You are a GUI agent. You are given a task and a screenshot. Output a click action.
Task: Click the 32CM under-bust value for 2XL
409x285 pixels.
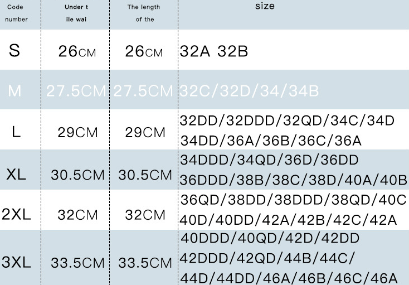coord(77,215)
